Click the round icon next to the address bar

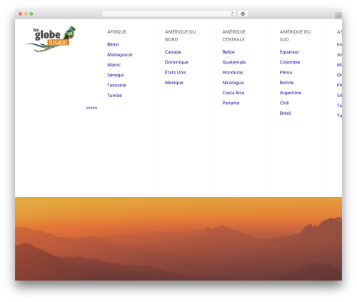pyautogui.click(x=243, y=14)
